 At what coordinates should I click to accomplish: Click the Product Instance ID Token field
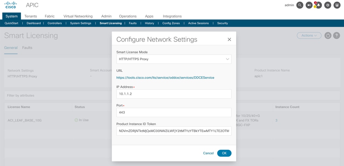pyautogui.click(x=174, y=131)
